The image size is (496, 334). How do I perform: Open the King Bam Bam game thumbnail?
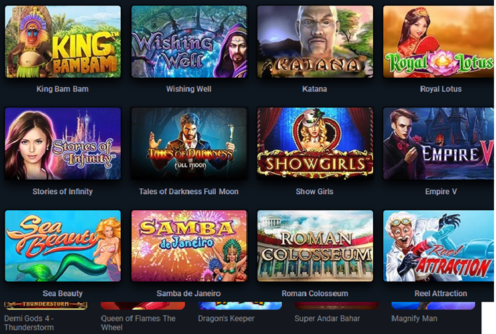click(62, 42)
